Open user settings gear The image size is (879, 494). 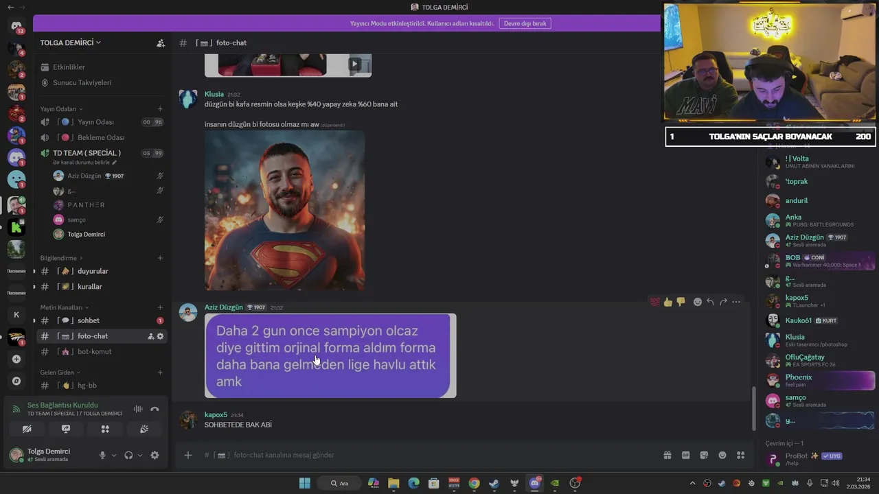155,455
